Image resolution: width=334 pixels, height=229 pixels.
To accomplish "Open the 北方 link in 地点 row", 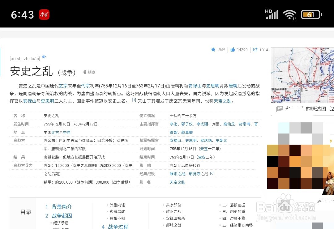I will [55, 132].
